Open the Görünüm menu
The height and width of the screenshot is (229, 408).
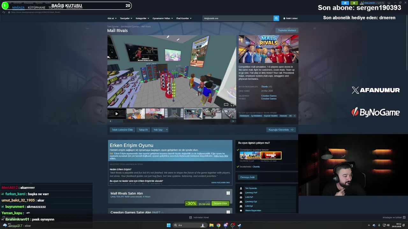click(18, 3)
